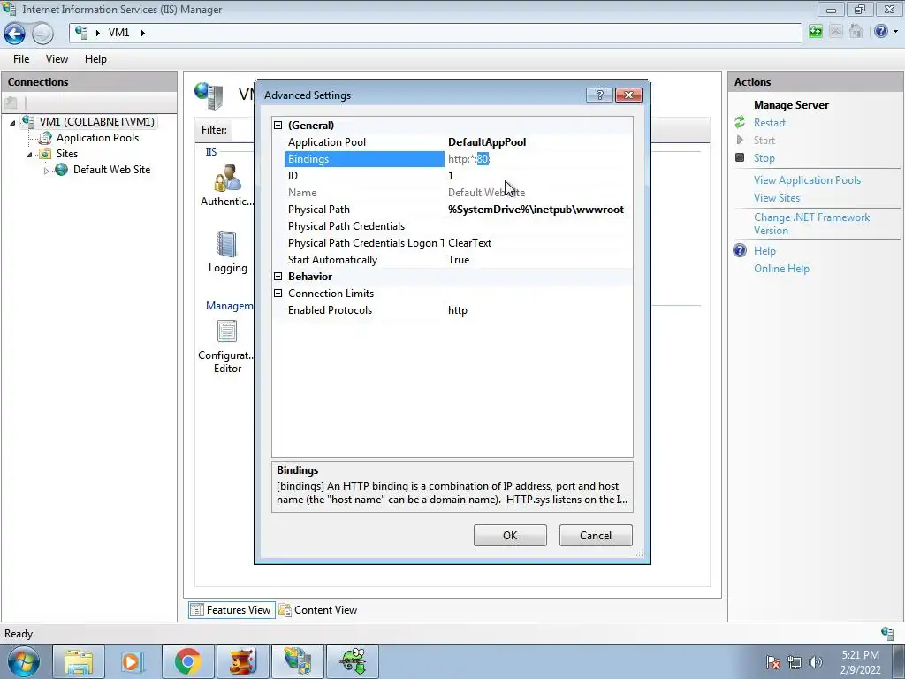This screenshot has height=679, width=905.
Task: Switch to Features View tab
Action: (x=231, y=610)
